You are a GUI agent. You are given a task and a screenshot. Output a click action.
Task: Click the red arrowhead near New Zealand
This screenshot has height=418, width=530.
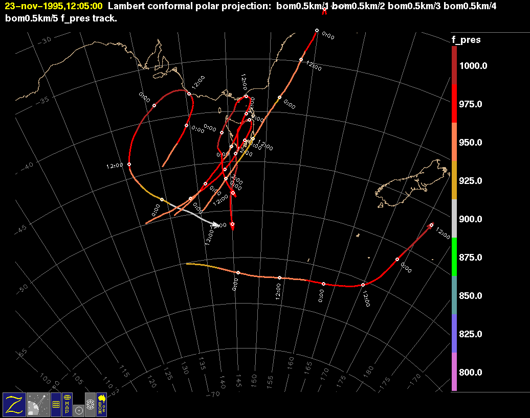pos(430,225)
